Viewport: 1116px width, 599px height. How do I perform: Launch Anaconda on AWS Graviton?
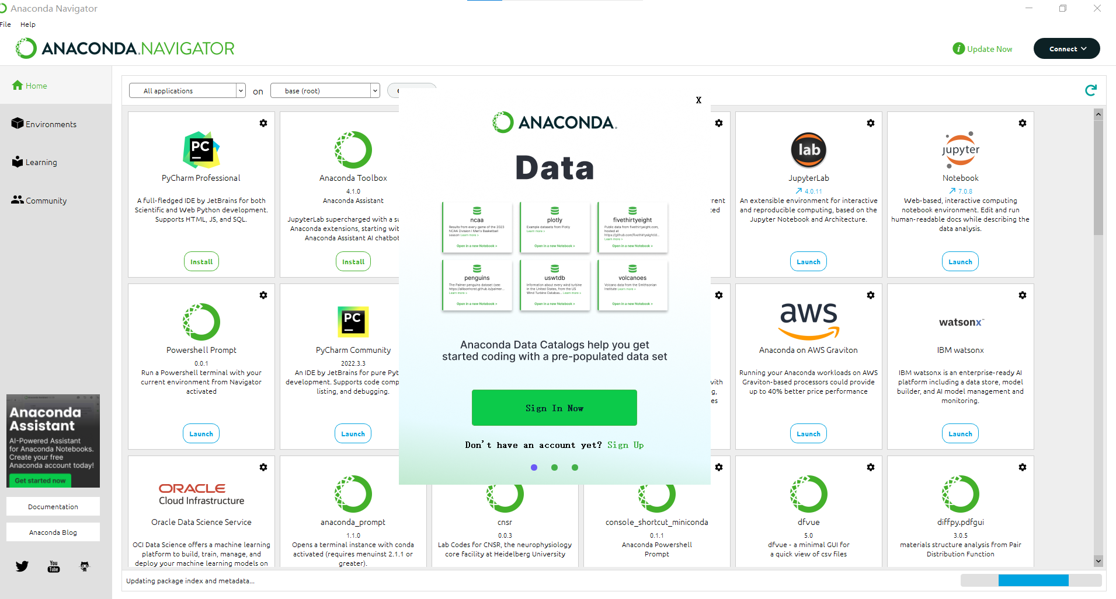(809, 433)
